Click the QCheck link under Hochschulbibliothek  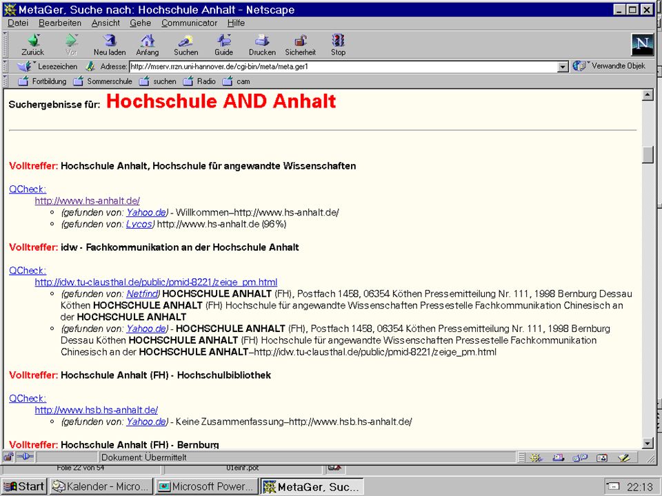(x=28, y=398)
